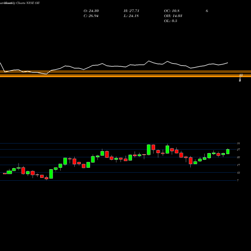Click the low value 'L: 24.18'

click(x=131, y=16)
